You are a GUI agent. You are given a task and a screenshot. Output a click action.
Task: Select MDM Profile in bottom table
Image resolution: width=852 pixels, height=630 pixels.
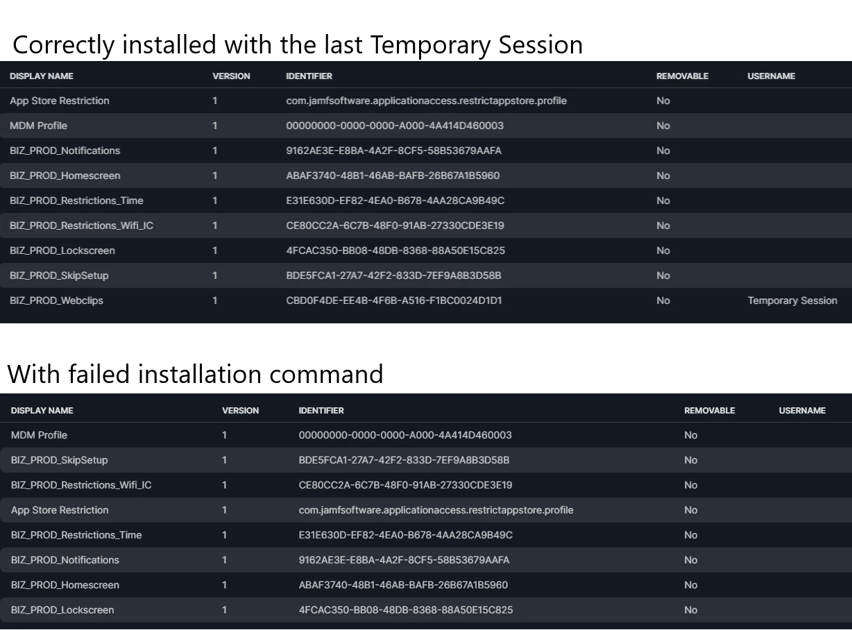point(39,435)
